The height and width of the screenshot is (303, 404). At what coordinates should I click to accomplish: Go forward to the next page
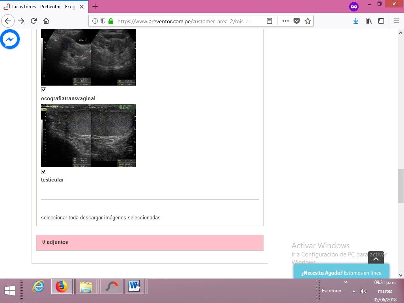tap(21, 21)
